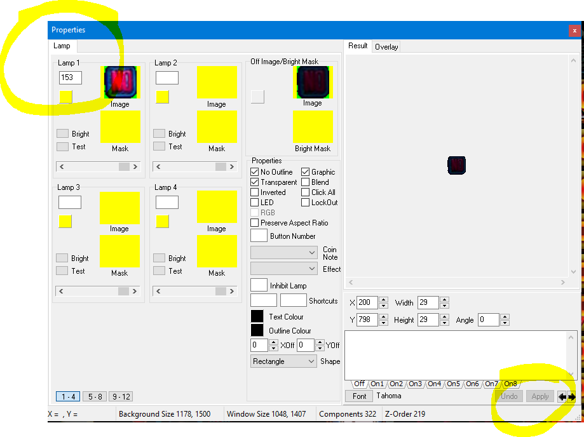The width and height of the screenshot is (584, 437).
Task: Toggle the Transparent checkbox
Action: coord(255,182)
